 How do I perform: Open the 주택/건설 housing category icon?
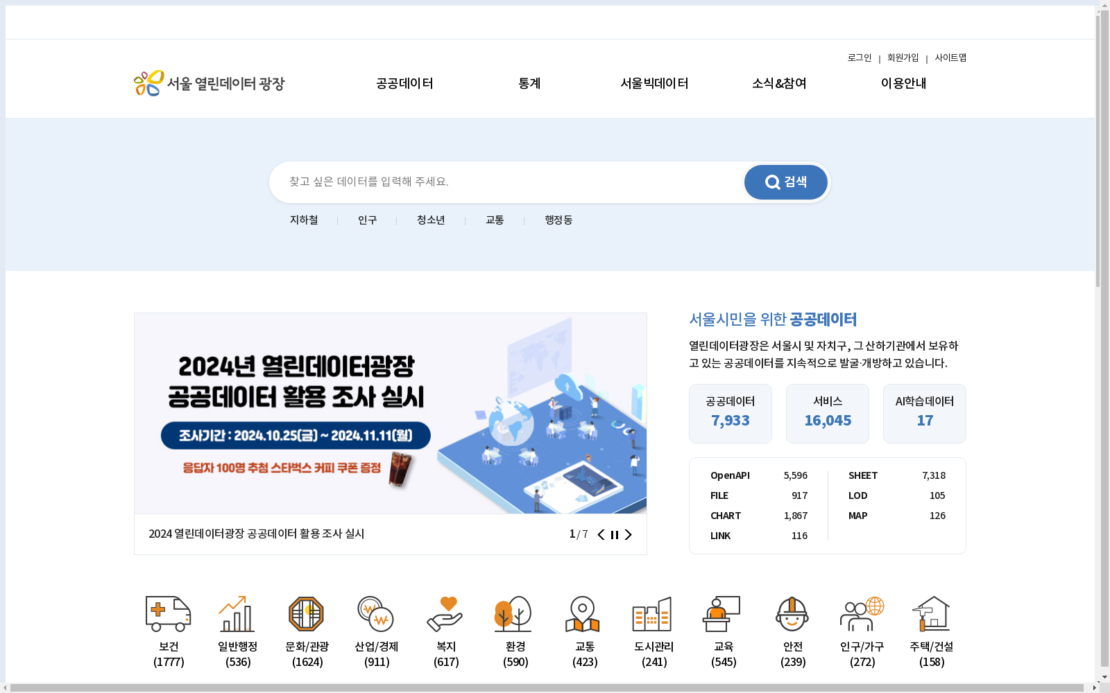tap(932, 614)
